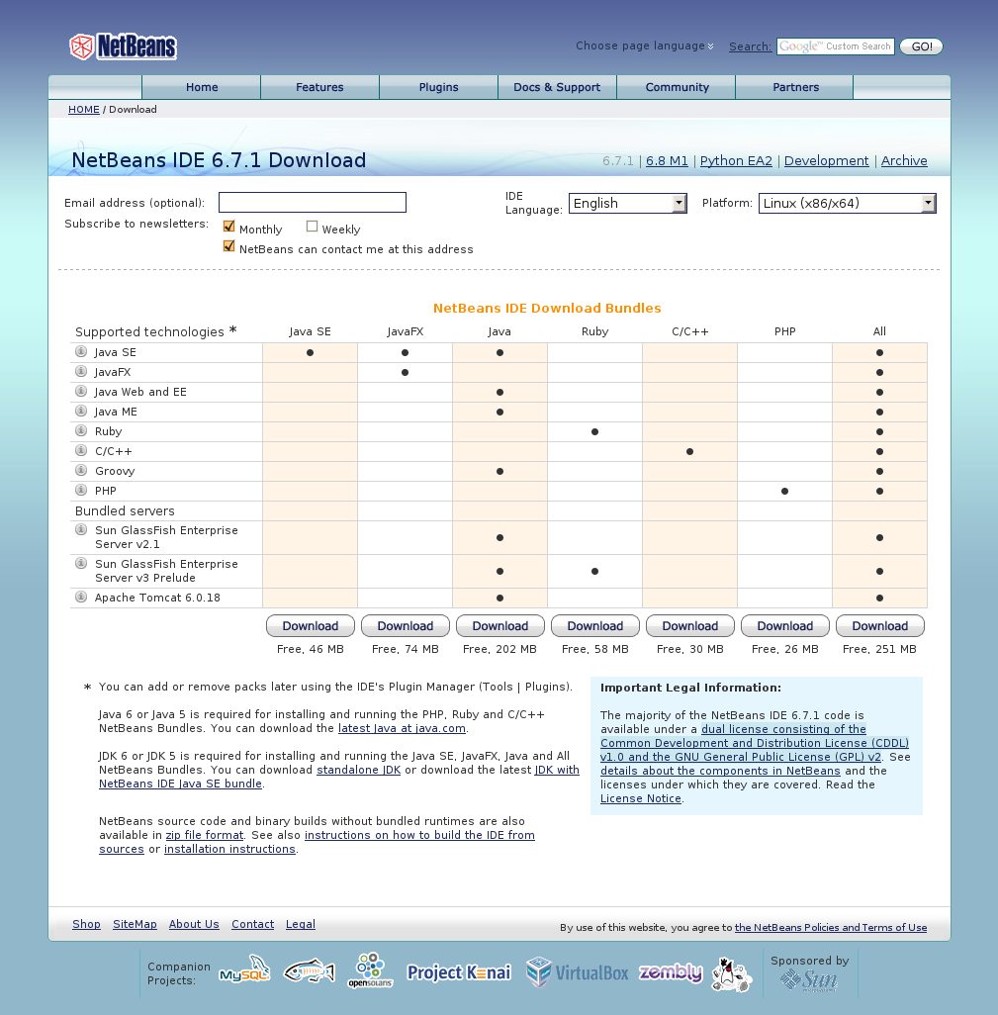Image resolution: width=998 pixels, height=1015 pixels.
Task: Focus the Email address input field
Action: point(313,203)
